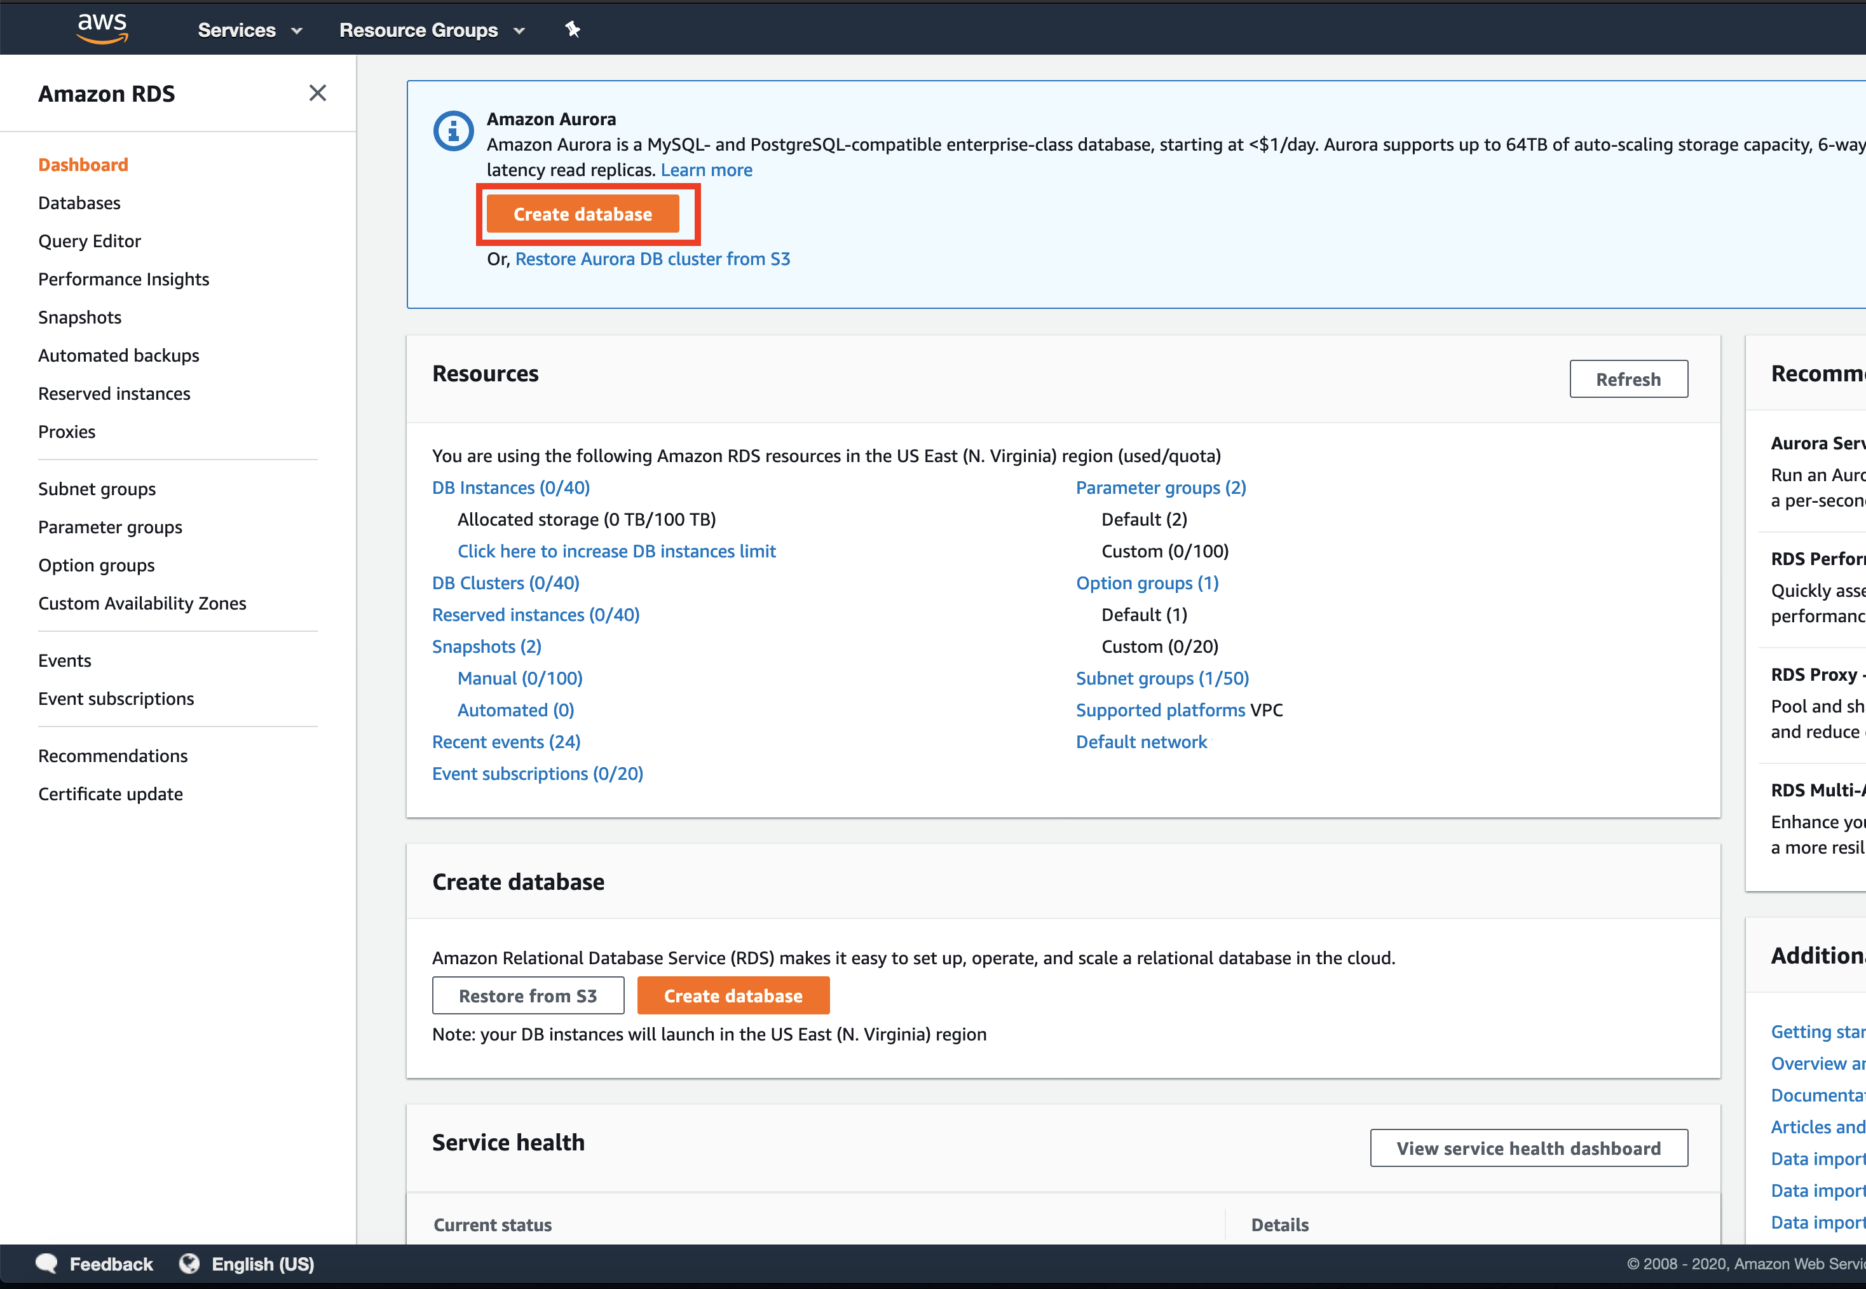Click the Amazon RDS close panel icon
This screenshot has height=1289, width=1866.
317,93
